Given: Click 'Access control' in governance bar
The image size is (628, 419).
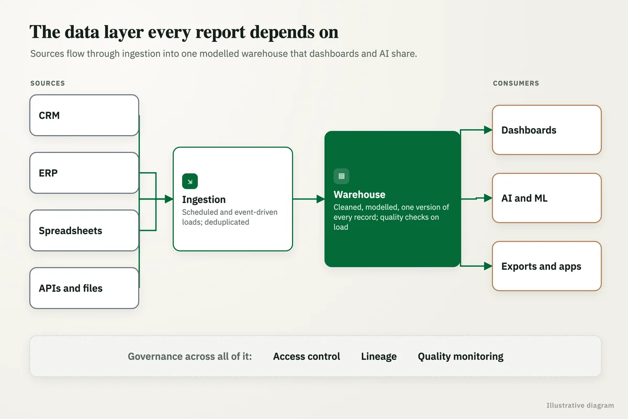Looking at the screenshot, I should pyautogui.click(x=307, y=356).
